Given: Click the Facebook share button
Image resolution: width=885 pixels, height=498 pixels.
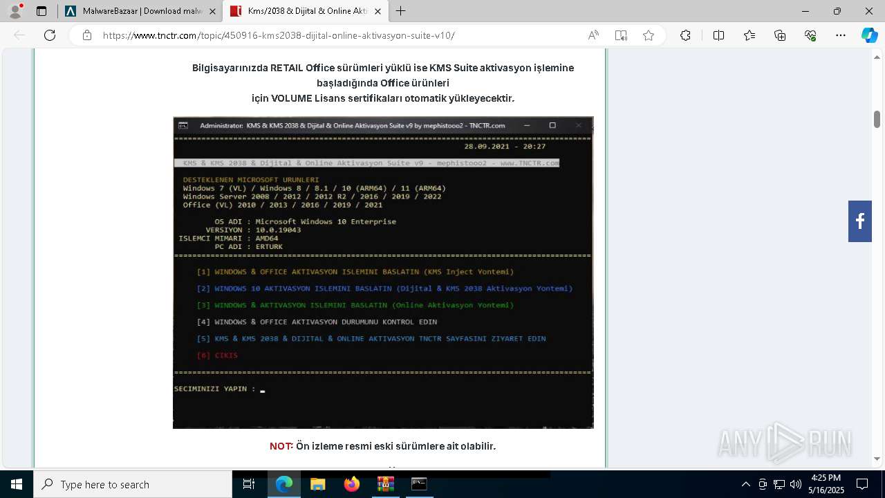Looking at the screenshot, I should (x=860, y=221).
